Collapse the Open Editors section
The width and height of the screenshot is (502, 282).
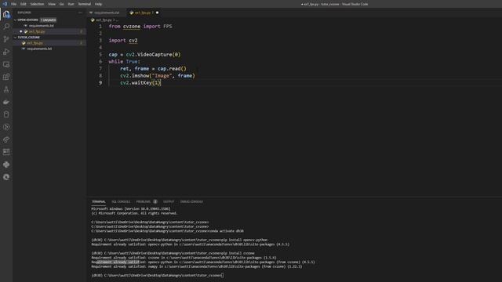(x=28, y=20)
